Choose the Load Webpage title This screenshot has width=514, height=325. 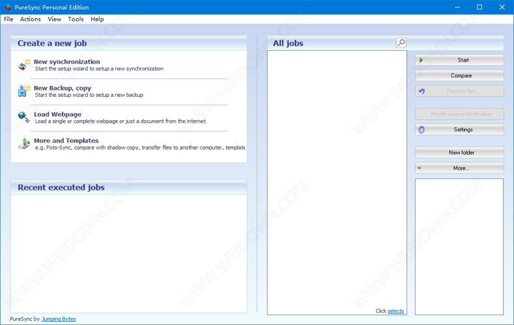coord(58,114)
